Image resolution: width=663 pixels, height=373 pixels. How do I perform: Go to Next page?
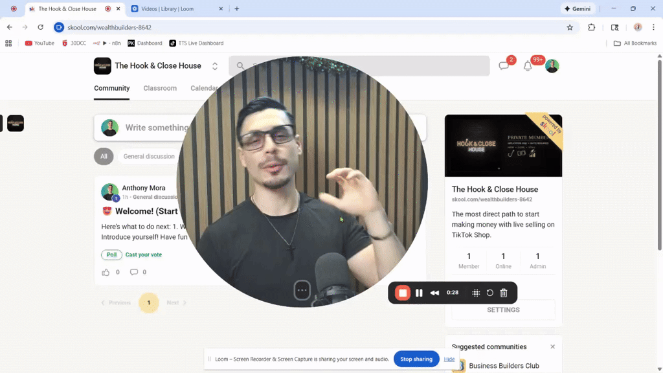click(x=176, y=303)
